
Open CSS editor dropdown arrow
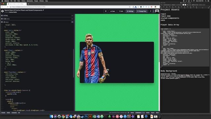(x=72, y=19)
